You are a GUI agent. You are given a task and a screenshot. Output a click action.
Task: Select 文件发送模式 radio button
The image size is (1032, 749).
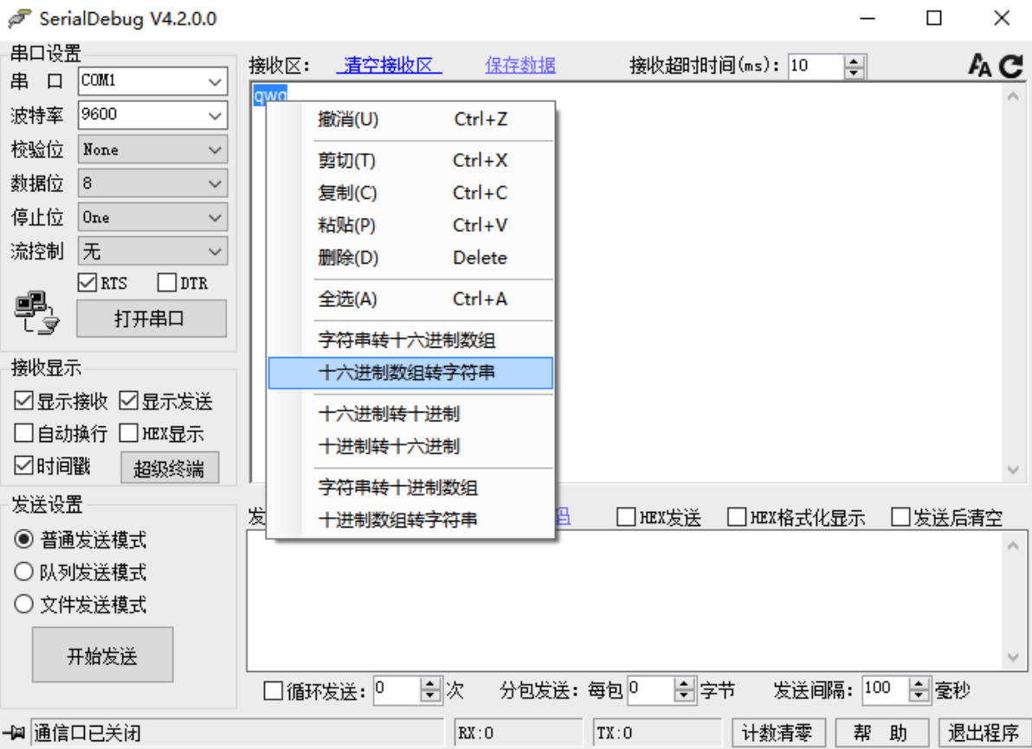pyautogui.click(x=23, y=604)
